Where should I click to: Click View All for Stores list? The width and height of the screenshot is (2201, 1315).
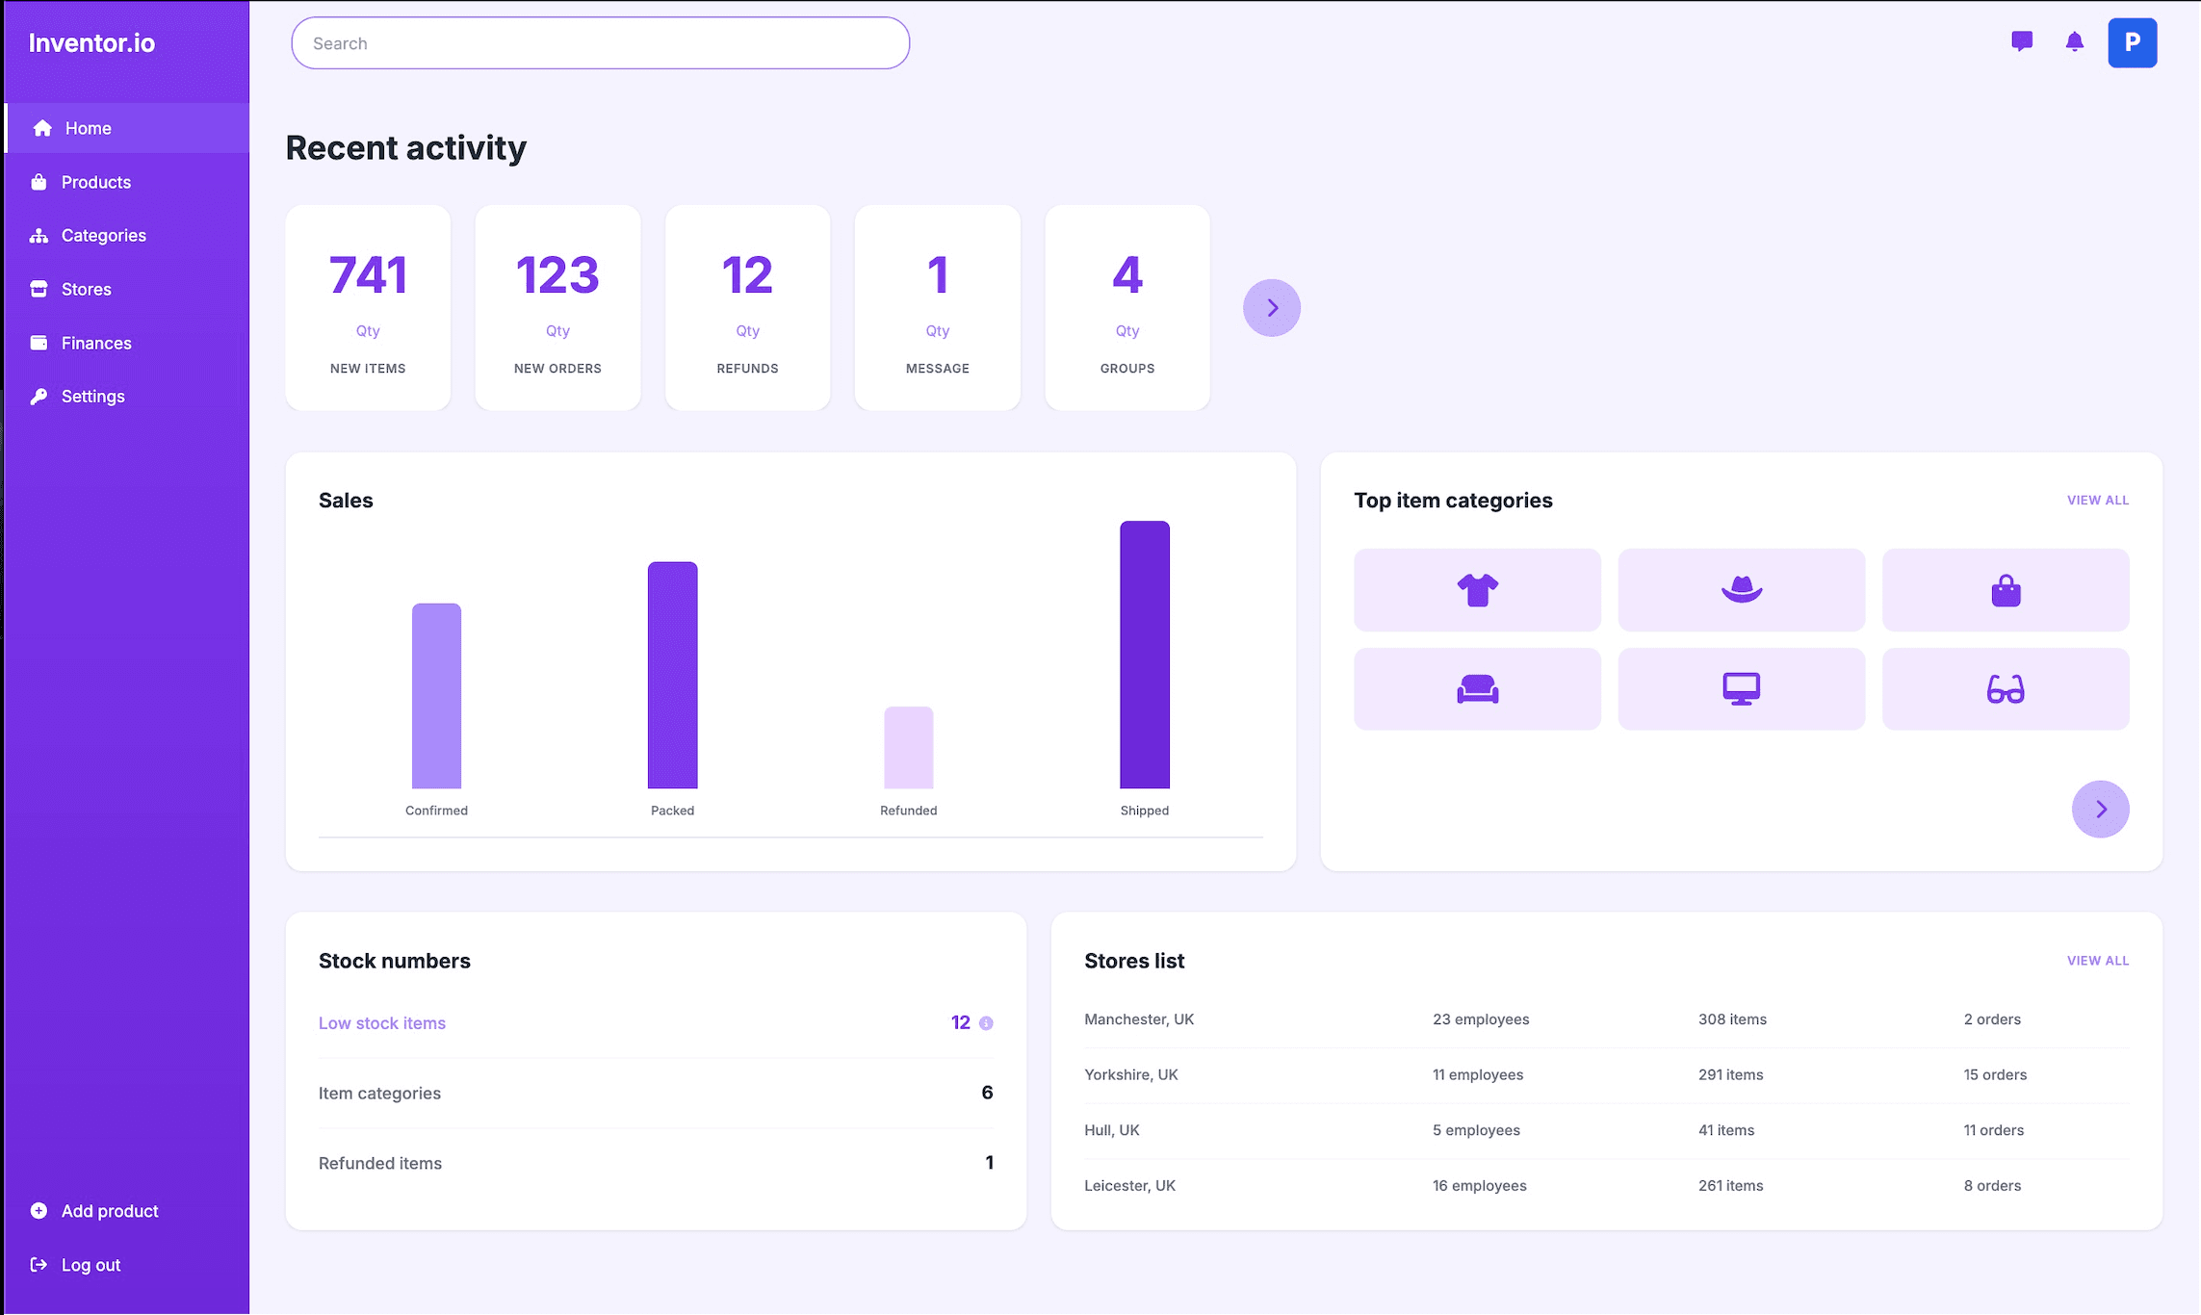(x=2097, y=961)
